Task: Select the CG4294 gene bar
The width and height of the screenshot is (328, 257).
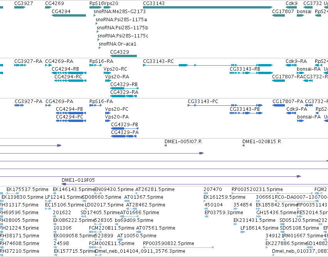Action: [x=69, y=15]
